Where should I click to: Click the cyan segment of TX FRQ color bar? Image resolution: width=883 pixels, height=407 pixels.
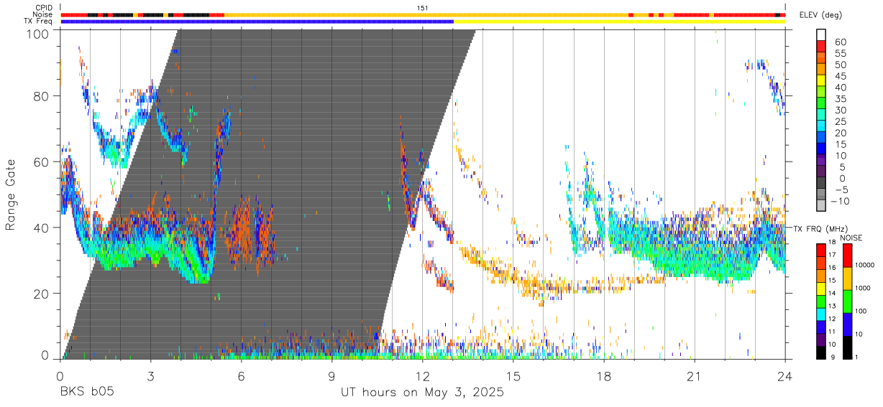[x=820, y=313]
